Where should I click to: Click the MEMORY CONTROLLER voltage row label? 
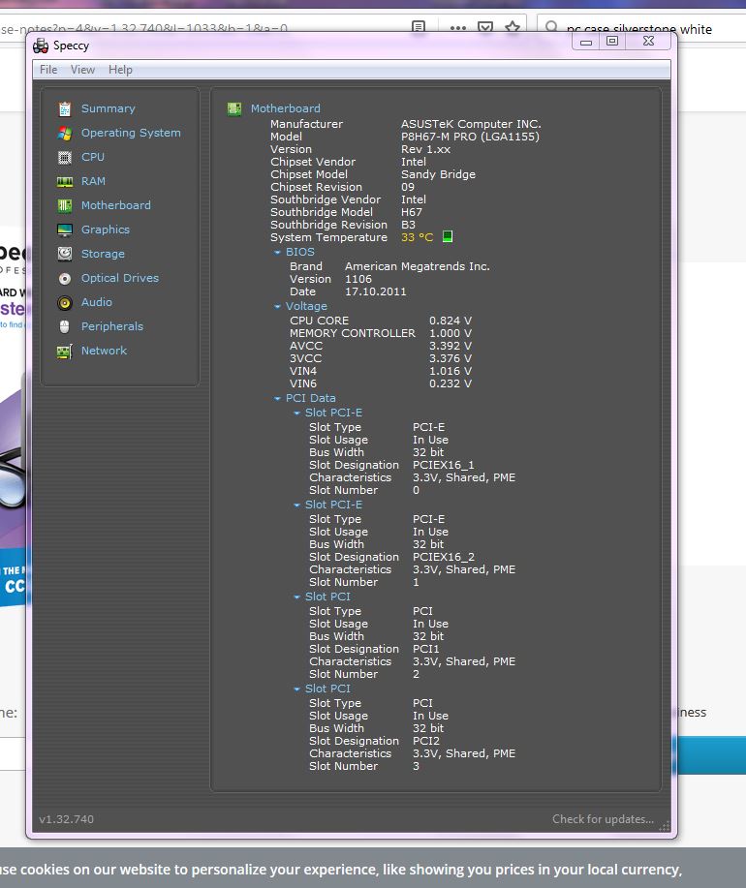click(353, 333)
